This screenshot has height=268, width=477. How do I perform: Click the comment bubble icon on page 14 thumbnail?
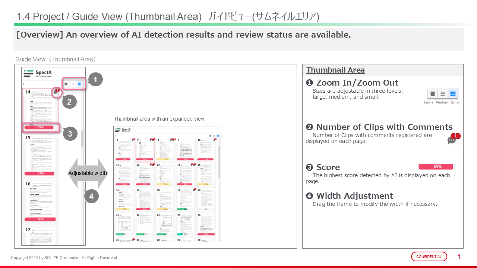(x=56, y=92)
